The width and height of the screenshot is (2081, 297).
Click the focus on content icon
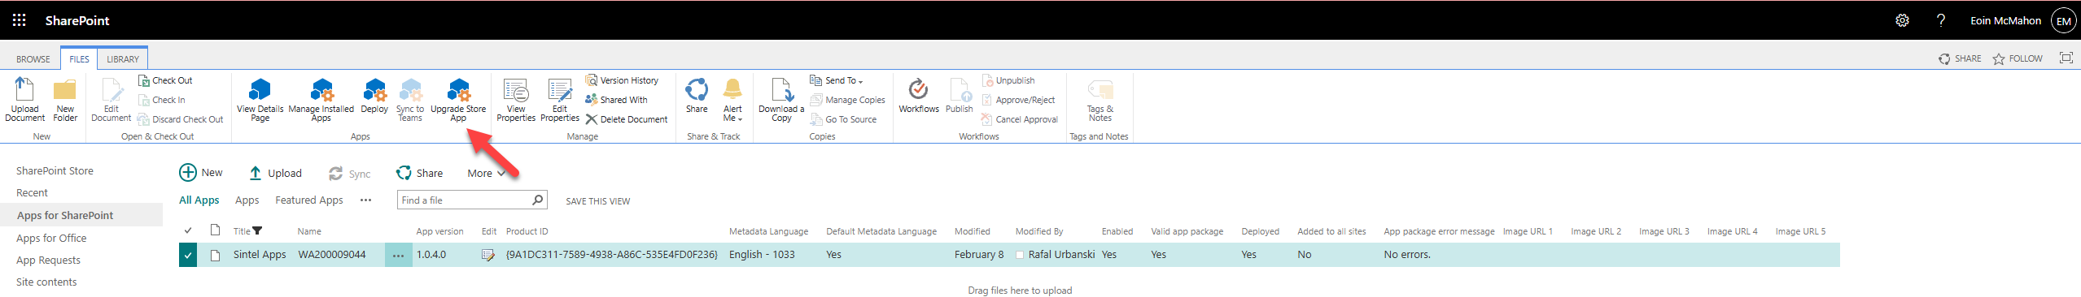tap(2066, 58)
